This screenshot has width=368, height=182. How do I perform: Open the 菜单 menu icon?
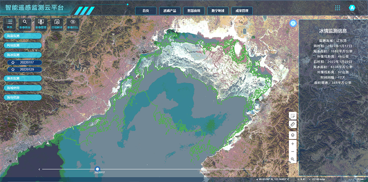tap(10, 23)
